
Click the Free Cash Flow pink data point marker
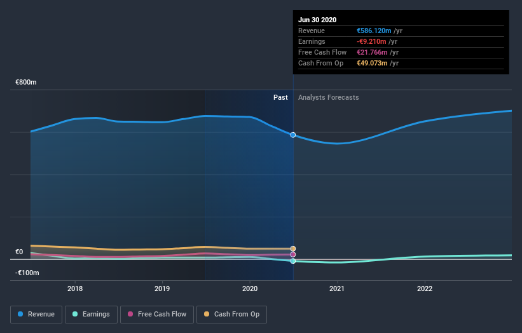click(293, 254)
